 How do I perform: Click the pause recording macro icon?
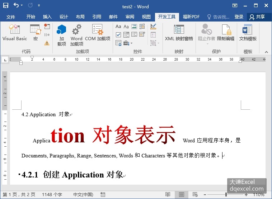coord(47,35)
